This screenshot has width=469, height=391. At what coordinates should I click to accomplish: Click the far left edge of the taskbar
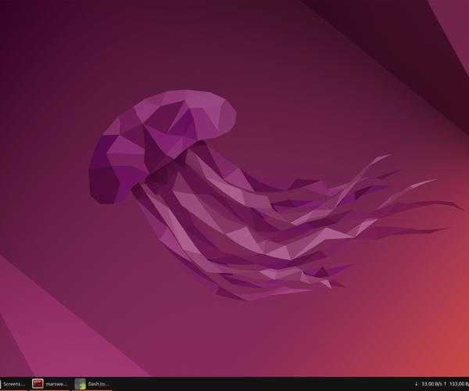tap(2, 384)
